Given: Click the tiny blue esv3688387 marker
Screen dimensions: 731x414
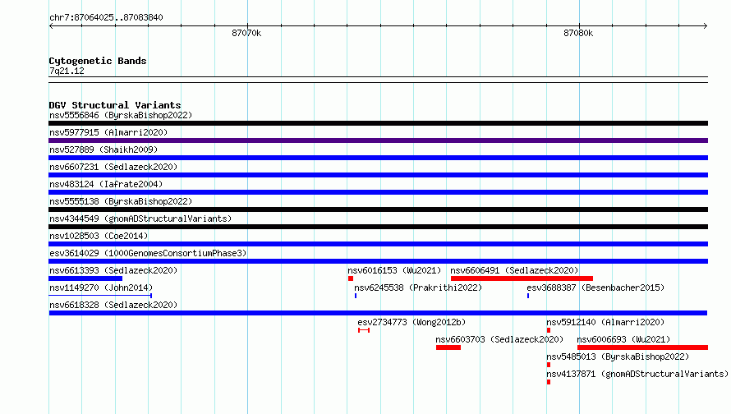Looking at the screenshot, I should (x=528, y=296).
